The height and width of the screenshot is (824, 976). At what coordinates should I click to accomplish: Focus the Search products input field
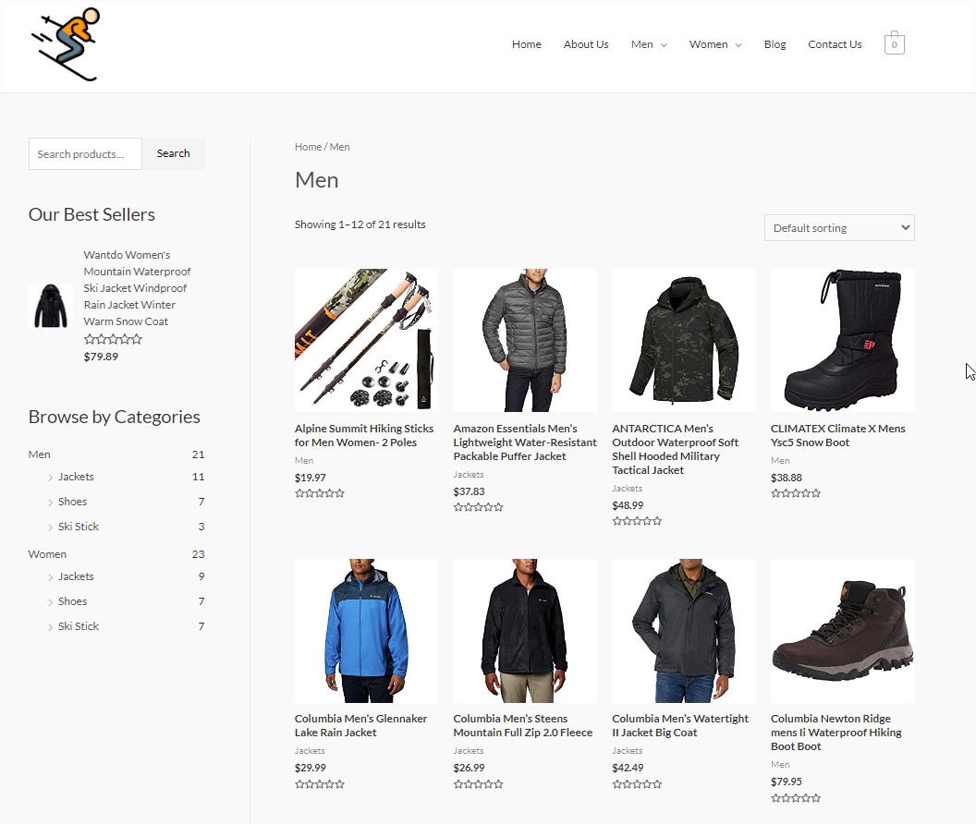click(85, 153)
